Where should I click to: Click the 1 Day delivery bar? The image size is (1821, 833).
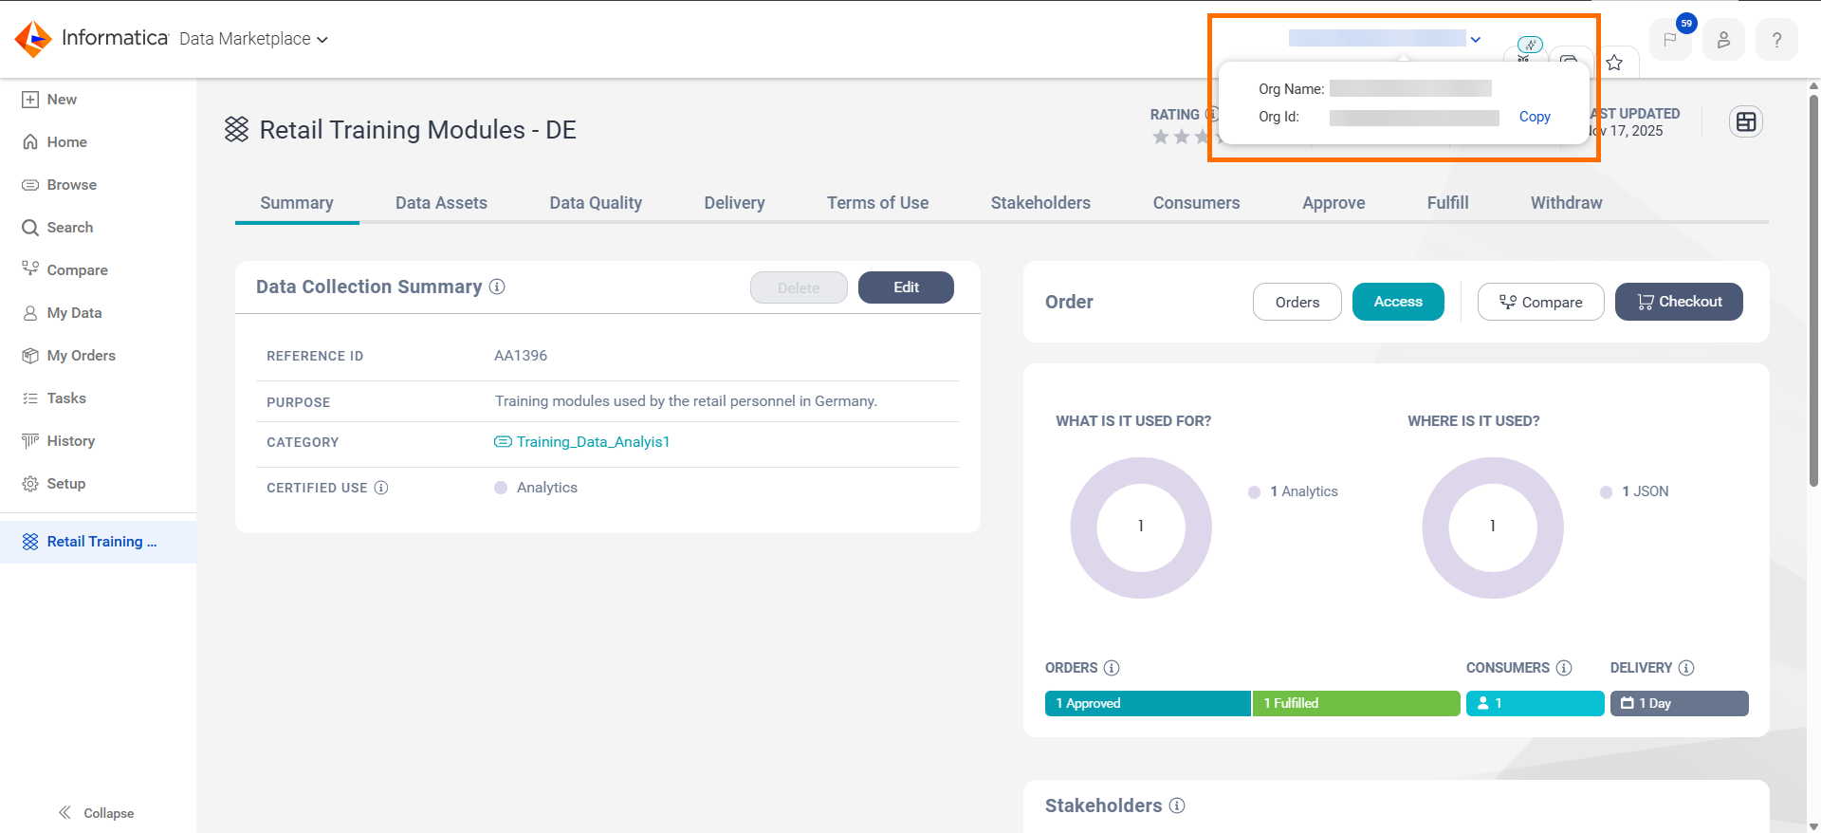(1679, 703)
